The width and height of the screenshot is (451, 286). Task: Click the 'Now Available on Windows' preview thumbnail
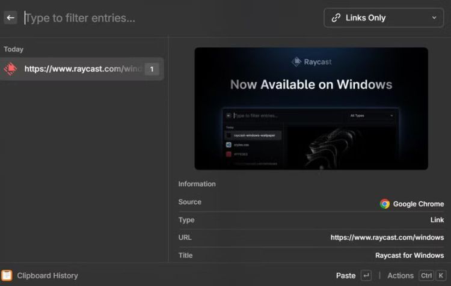click(311, 108)
